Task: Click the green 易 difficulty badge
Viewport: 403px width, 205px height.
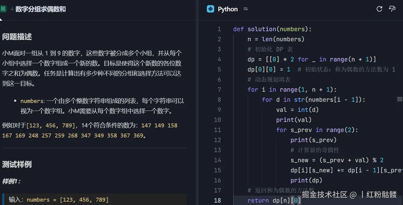Action: (4, 9)
